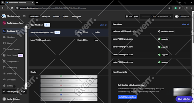Click the green extension icon
The height and width of the screenshot is (103, 194).
(x=175, y=8)
